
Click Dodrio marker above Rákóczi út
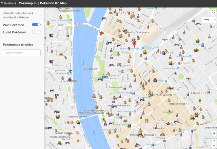196,115
